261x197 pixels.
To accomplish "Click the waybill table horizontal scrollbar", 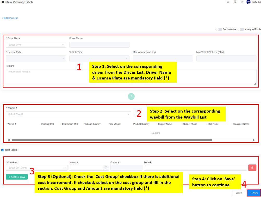I will (112, 140).
